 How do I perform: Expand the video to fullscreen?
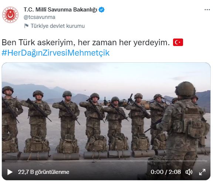pos(202,172)
